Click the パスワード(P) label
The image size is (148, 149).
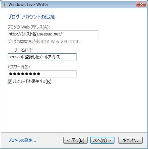(19, 67)
